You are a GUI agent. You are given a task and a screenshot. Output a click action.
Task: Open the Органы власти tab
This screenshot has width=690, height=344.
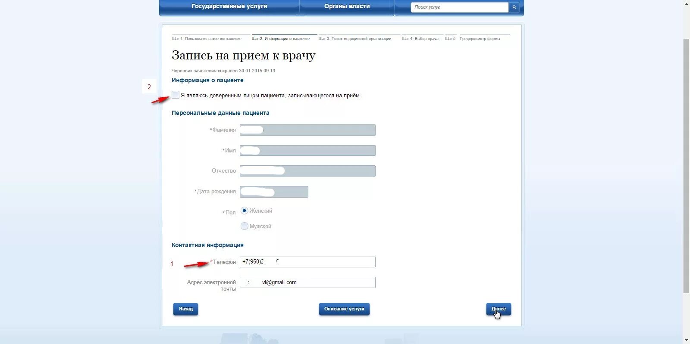point(347,6)
